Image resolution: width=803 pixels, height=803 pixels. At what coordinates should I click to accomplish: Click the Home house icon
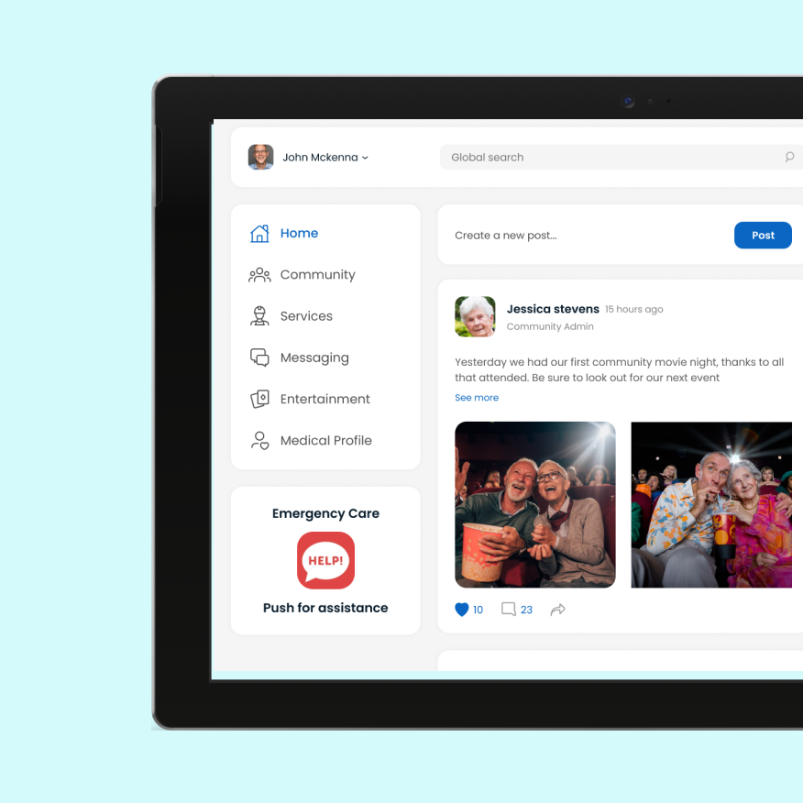coord(259,234)
